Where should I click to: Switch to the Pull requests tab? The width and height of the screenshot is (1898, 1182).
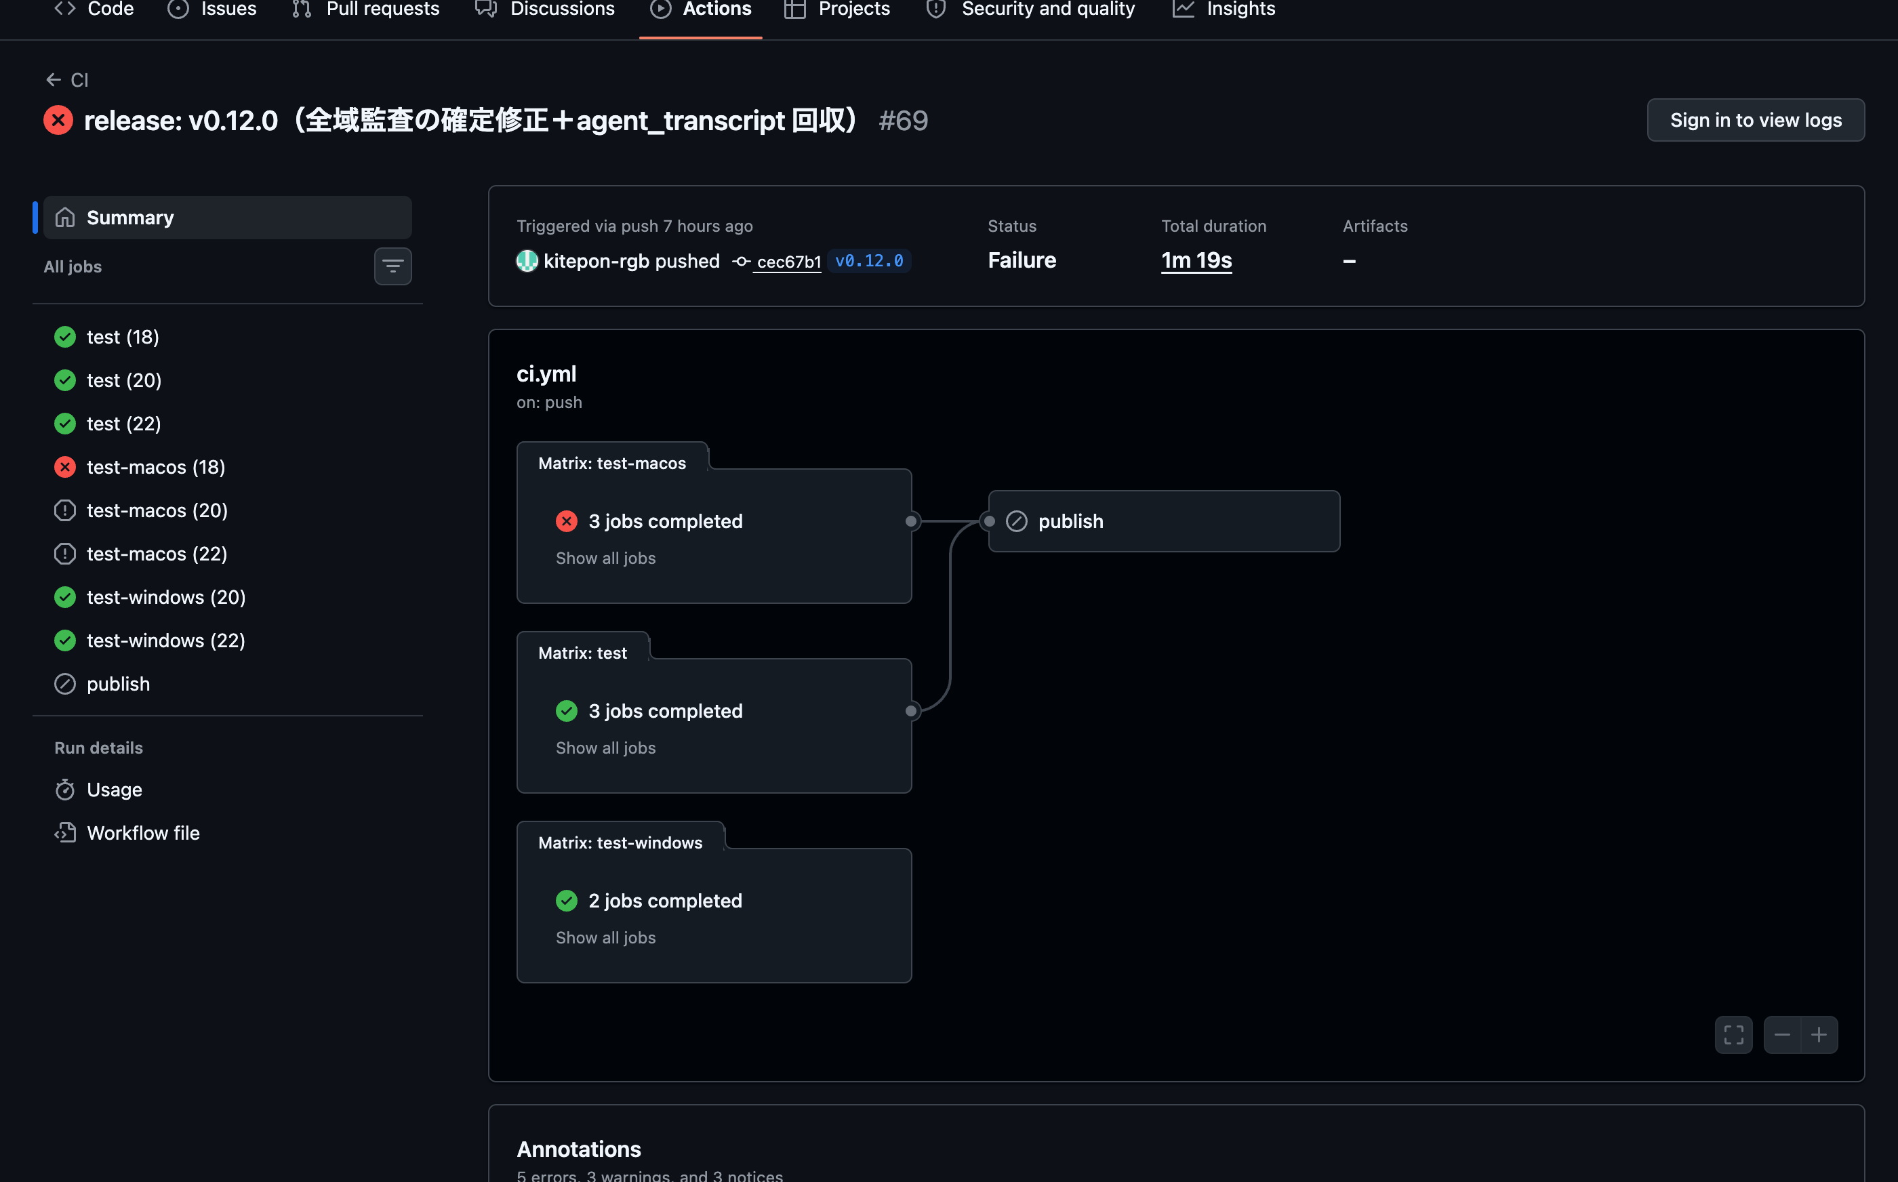tap(365, 9)
